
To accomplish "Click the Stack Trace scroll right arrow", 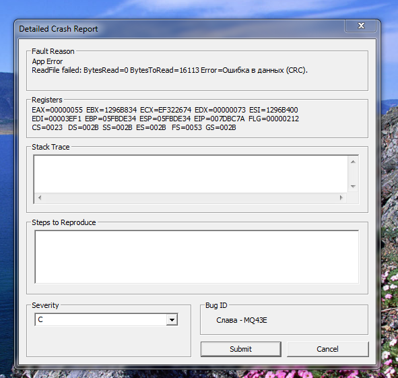I will pos(341,197).
